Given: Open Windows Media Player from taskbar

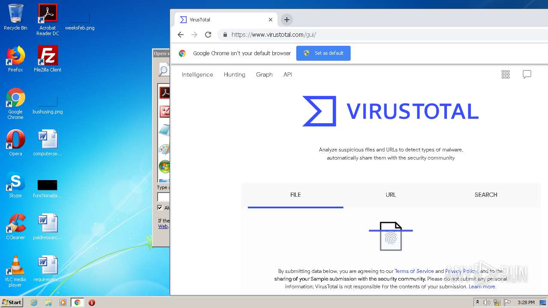Looking at the screenshot, I should pos(63,302).
